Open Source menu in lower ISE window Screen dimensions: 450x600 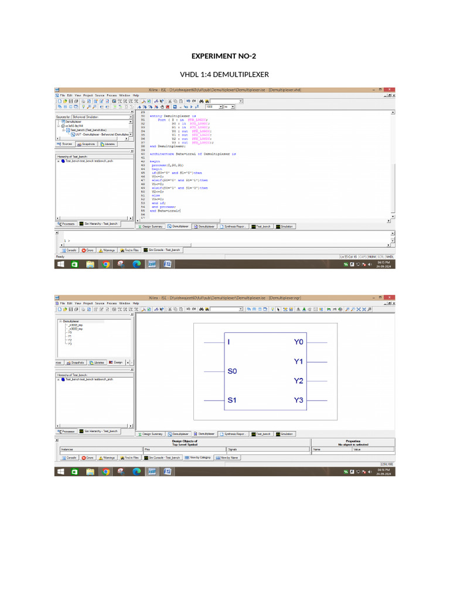(x=100, y=303)
